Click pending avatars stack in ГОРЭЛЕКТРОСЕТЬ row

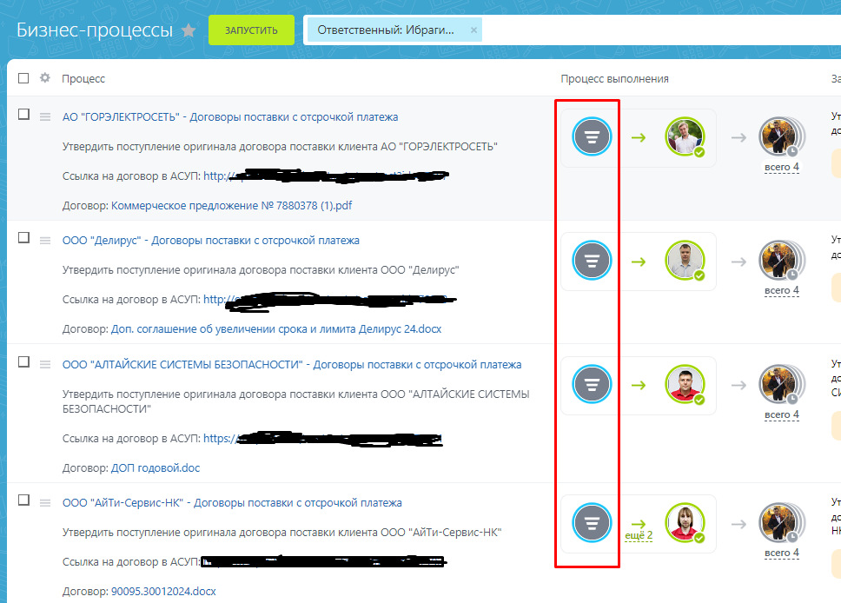tap(781, 136)
